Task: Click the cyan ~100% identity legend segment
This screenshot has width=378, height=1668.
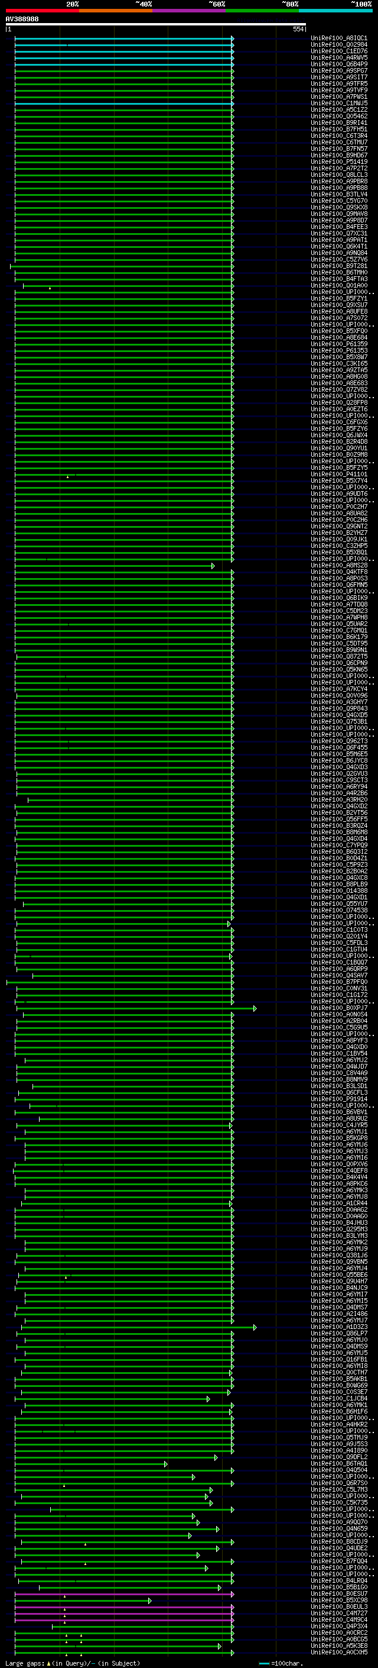Action: 335,11
